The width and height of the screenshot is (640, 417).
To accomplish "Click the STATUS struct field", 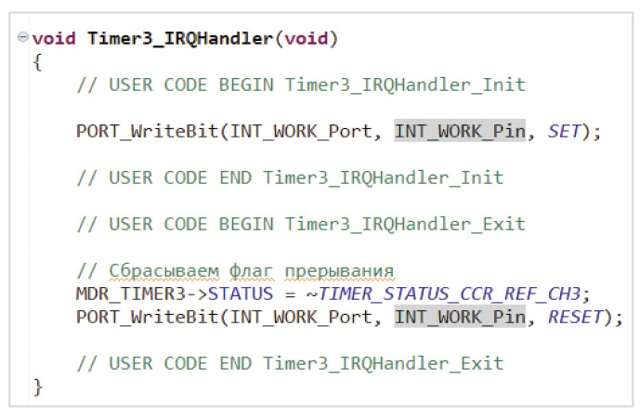I will (x=241, y=294).
